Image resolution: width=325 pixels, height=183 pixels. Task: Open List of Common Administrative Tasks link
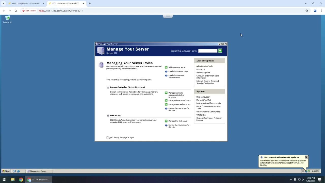pos(208,108)
